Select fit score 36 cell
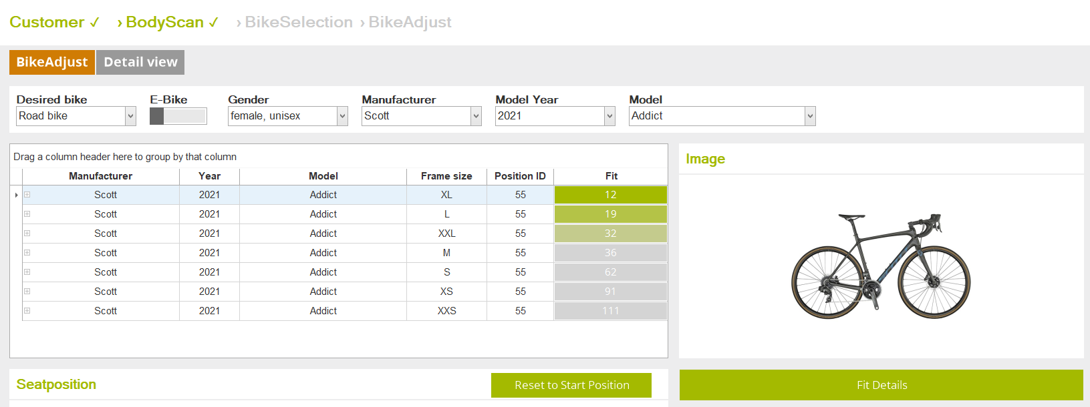The height and width of the screenshot is (407, 1090). [x=611, y=253]
